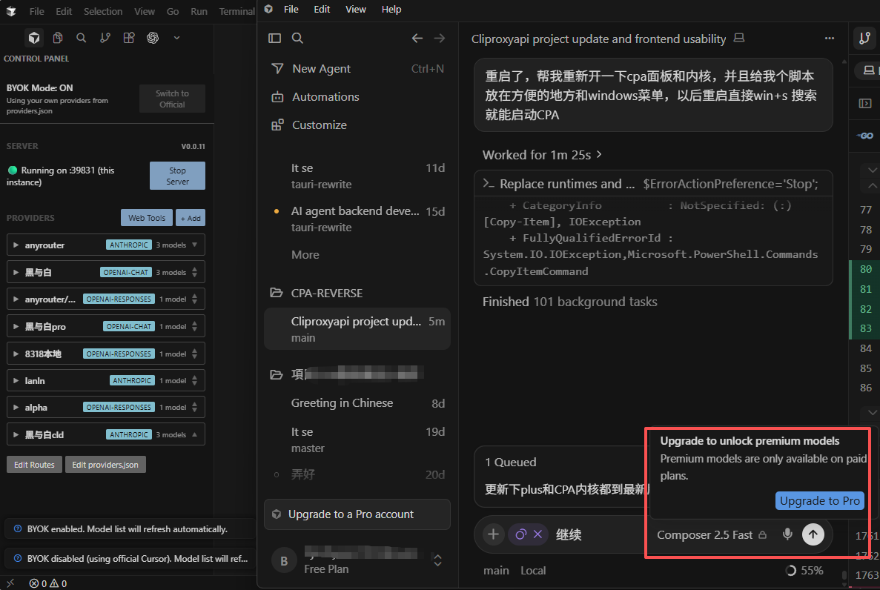This screenshot has width=880, height=590.
Task: Click the Edit Routes button
Action: (34, 464)
